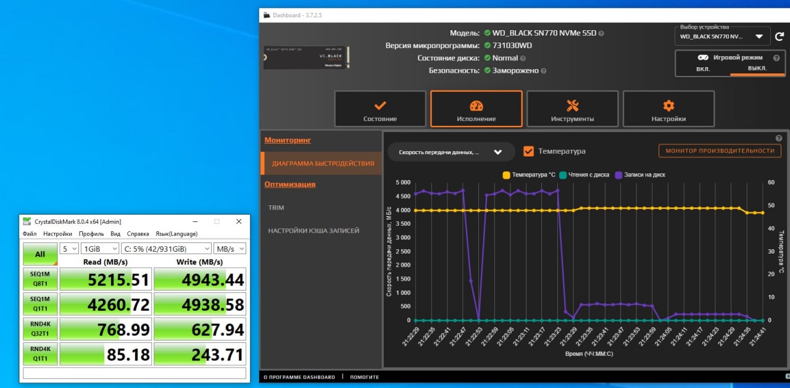The width and height of the screenshot is (790, 388).
Task: Click the 4943.44 write result
Action: coord(199,281)
